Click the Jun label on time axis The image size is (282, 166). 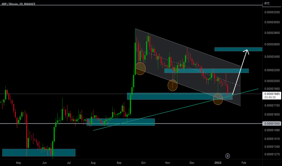coord(44,163)
